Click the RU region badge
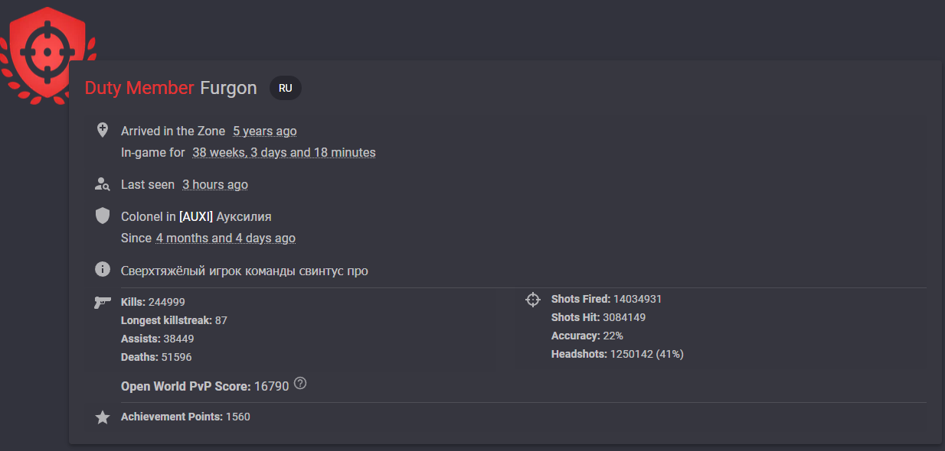Viewport: 945px width, 451px height. click(286, 88)
